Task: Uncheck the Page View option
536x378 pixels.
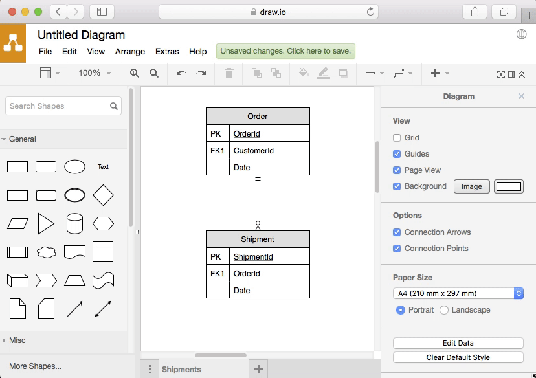Action: [x=397, y=170]
